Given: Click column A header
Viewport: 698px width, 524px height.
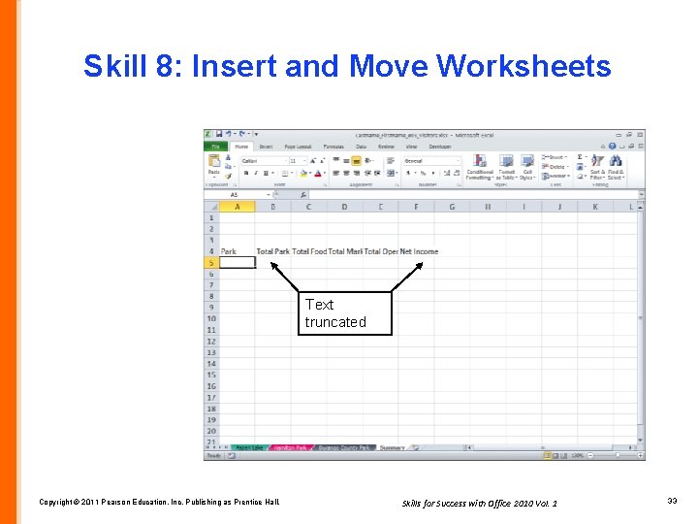Looking at the screenshot, I should click(238, 207).
